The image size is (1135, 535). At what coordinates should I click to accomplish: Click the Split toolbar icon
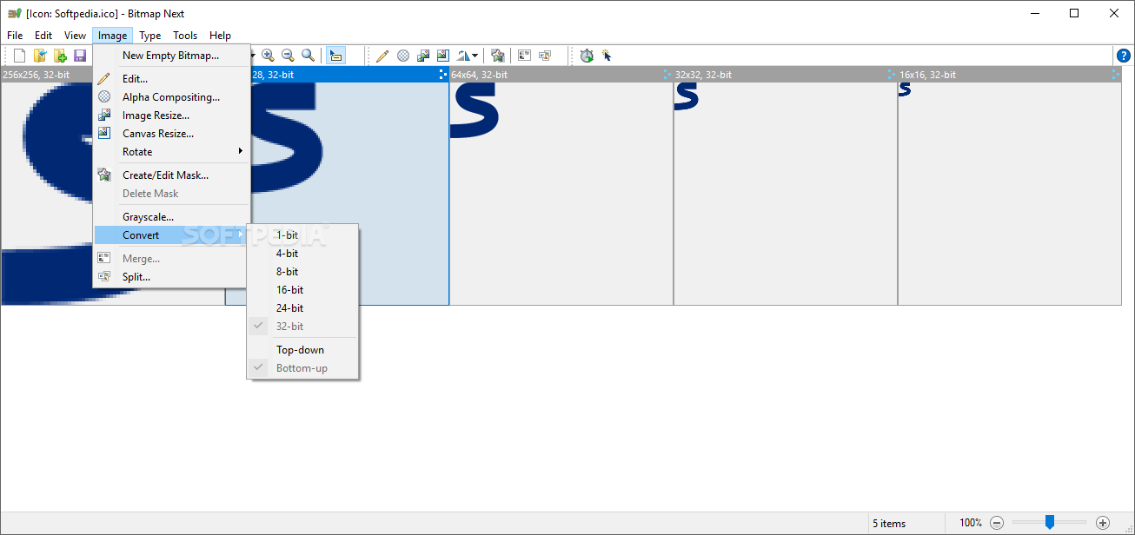pyautogui.click(x=545, y=56)
